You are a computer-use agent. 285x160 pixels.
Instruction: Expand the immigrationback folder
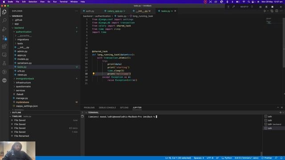[25, 79]
